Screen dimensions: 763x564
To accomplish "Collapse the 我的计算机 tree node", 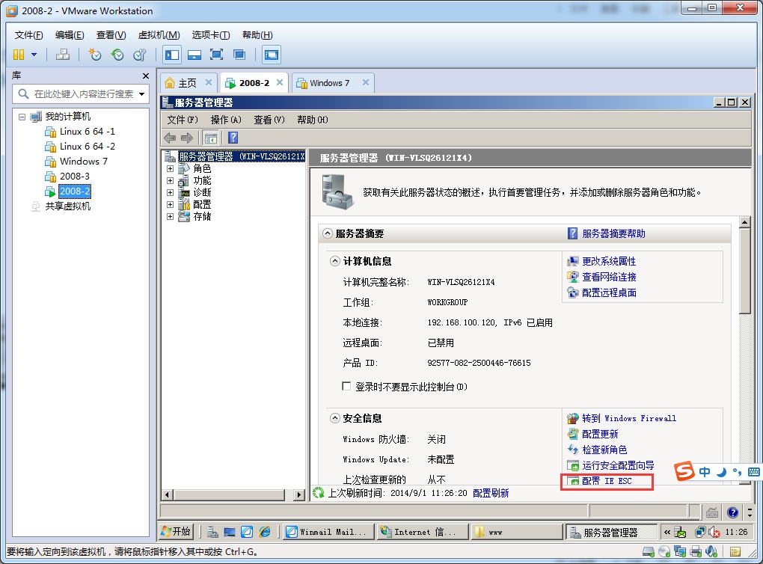I will [x=22, y=117].
